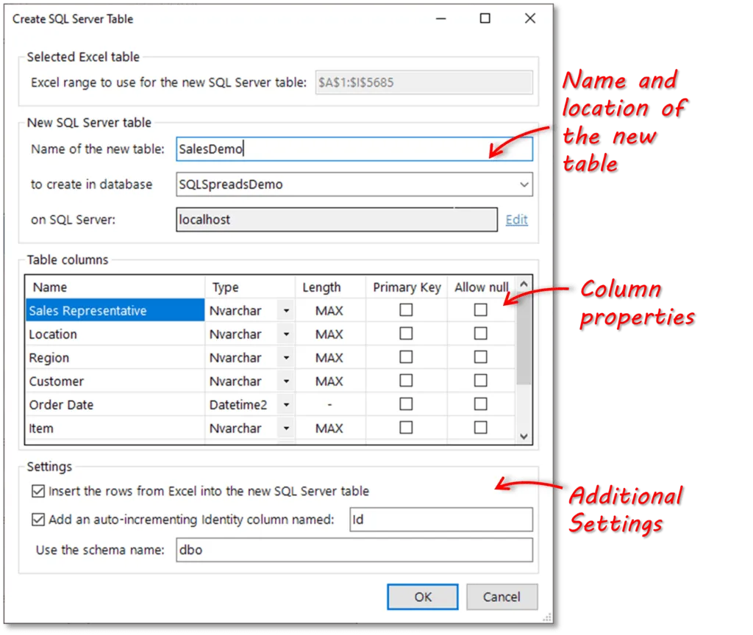The height and width of the screenshot is (635, 753).
Task: Click the table columns vertical scrollbar thumb
Action: point(524,338)
